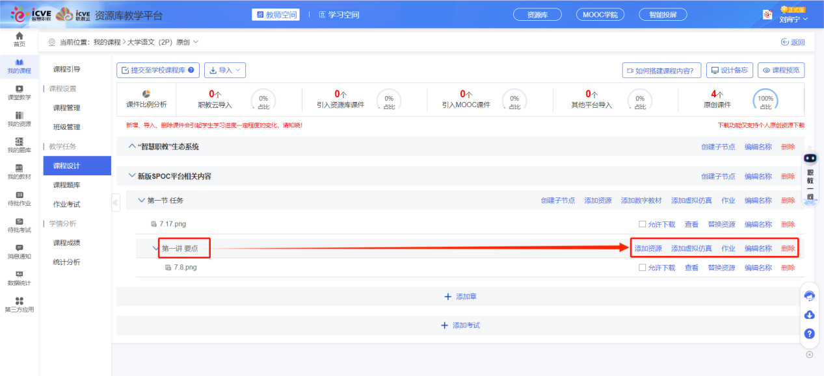Click 添加资源 link for 第一讲 要点
Viewport: 824px width, 376px height.
(648, 249)
